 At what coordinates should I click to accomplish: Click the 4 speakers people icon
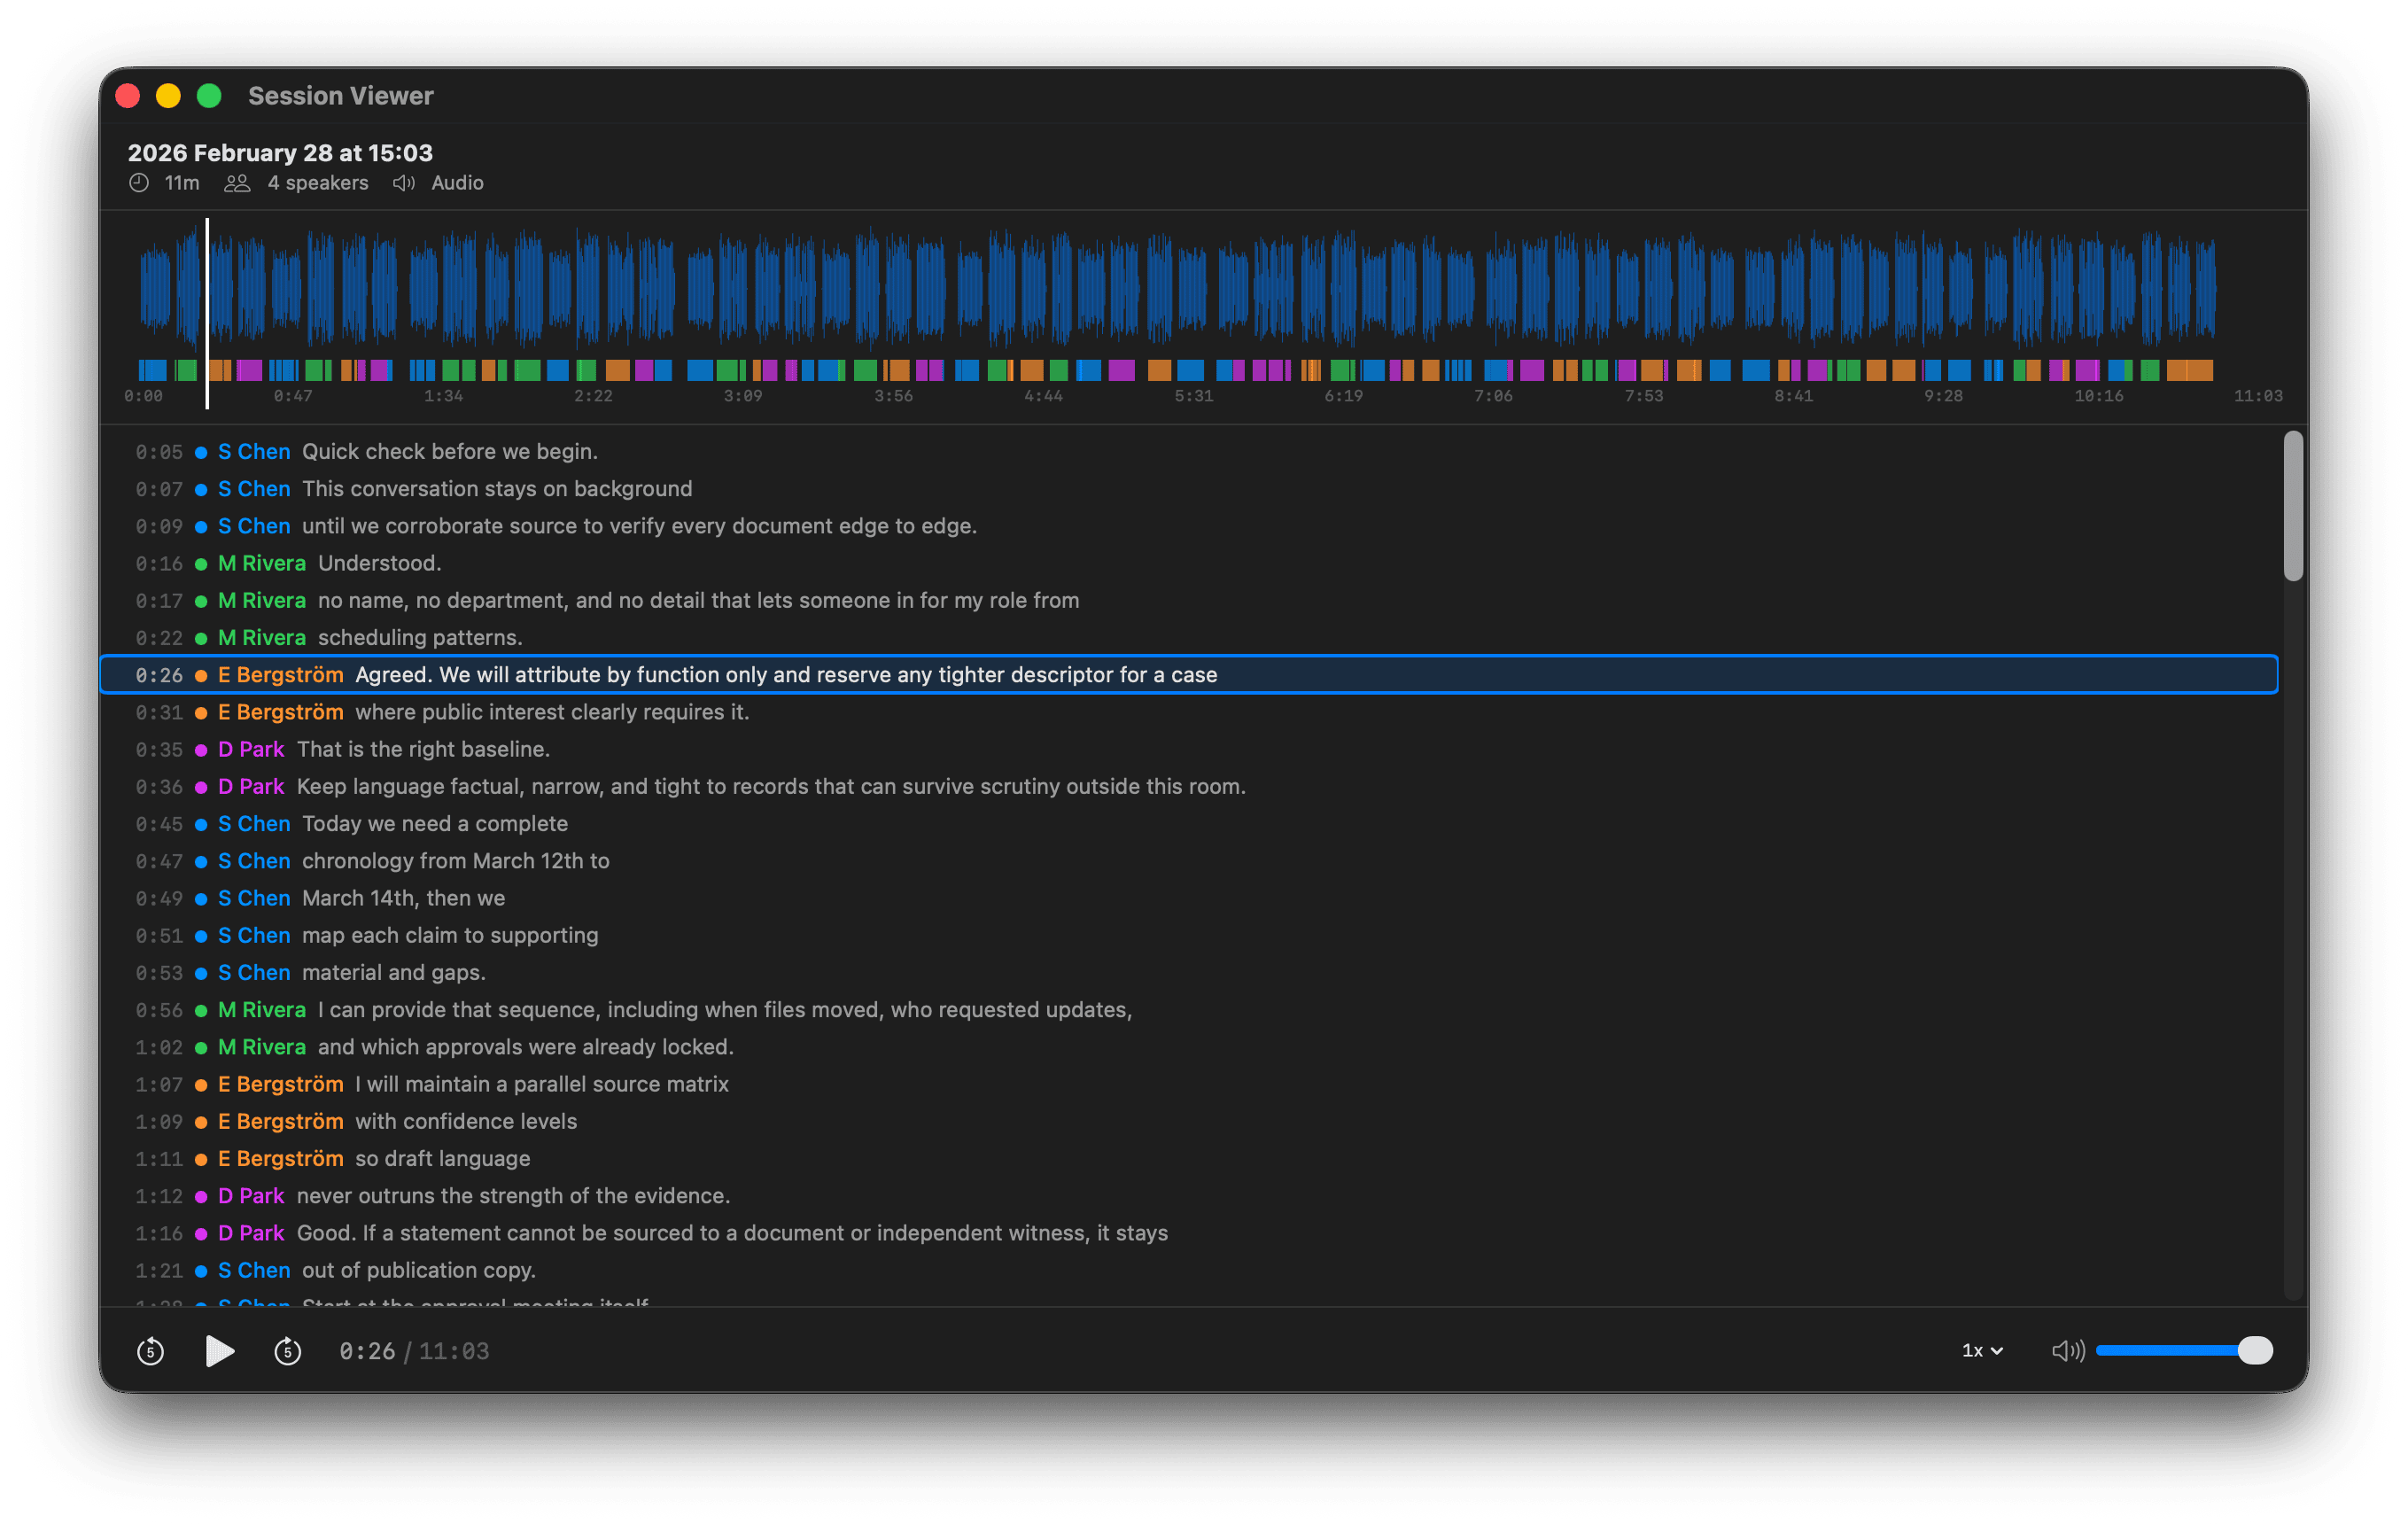pyautogui.click(x=237, y=183)
